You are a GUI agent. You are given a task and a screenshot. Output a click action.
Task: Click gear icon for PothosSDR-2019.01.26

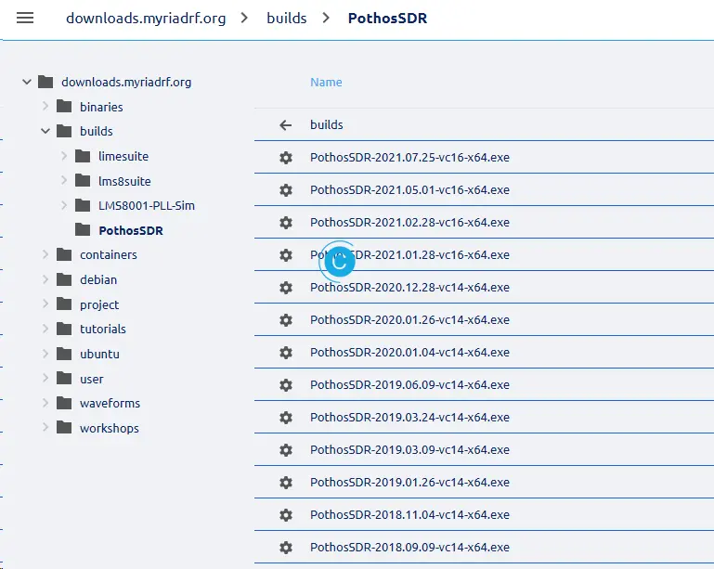pos(286,483)
